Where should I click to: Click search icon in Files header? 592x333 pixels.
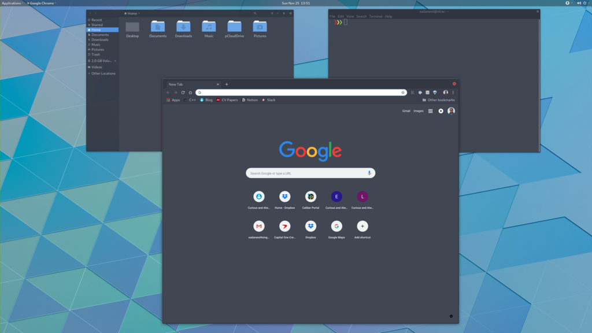point(255,13)
